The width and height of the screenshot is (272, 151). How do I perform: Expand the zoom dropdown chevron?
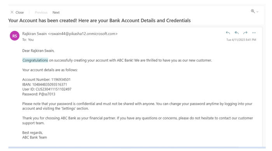coord(257,12)
